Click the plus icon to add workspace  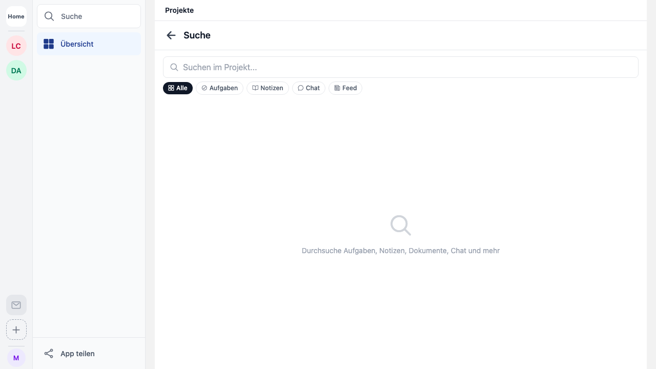click(16, 330)
